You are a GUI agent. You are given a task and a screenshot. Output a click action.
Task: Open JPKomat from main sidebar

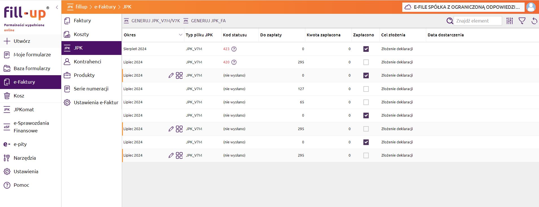click(x=24, y=110)
